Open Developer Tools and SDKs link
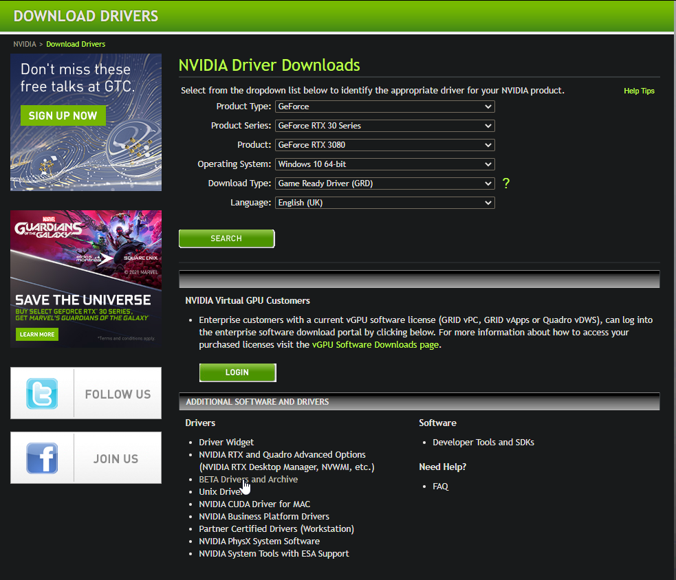Screen dimensions: 676x580 pos(483,442)
